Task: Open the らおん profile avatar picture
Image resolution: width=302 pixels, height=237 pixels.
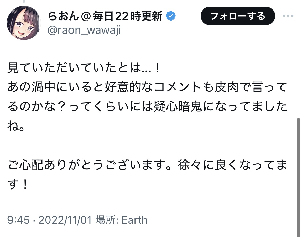Action: [24, 23]
